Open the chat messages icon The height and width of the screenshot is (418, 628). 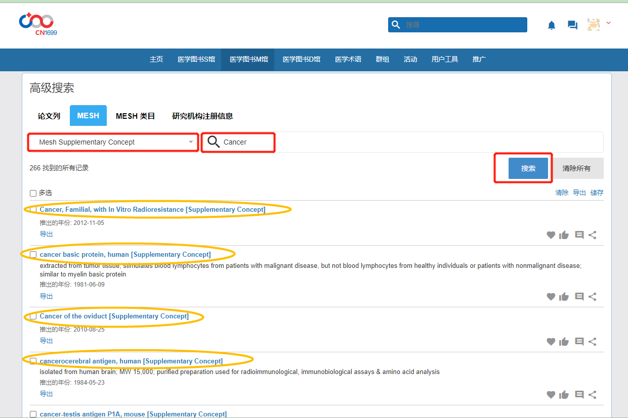click(x=572, y=25)
